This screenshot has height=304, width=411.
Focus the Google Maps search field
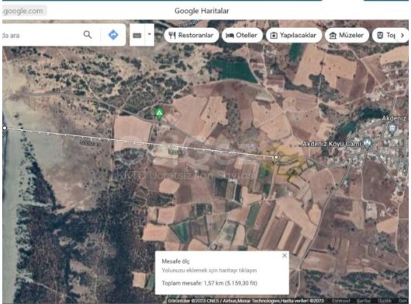(x=42, y=36)
